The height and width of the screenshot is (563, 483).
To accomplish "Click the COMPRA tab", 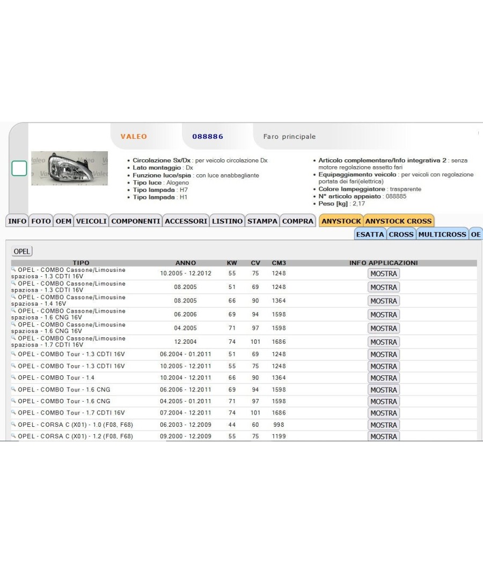I will (x=298, y=221).
